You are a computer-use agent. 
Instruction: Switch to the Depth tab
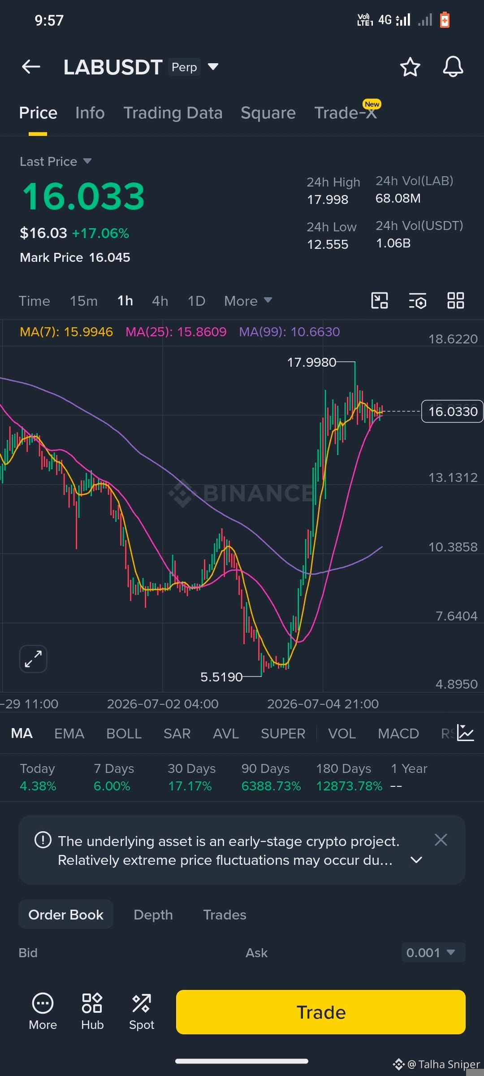[x=153, y=915]
